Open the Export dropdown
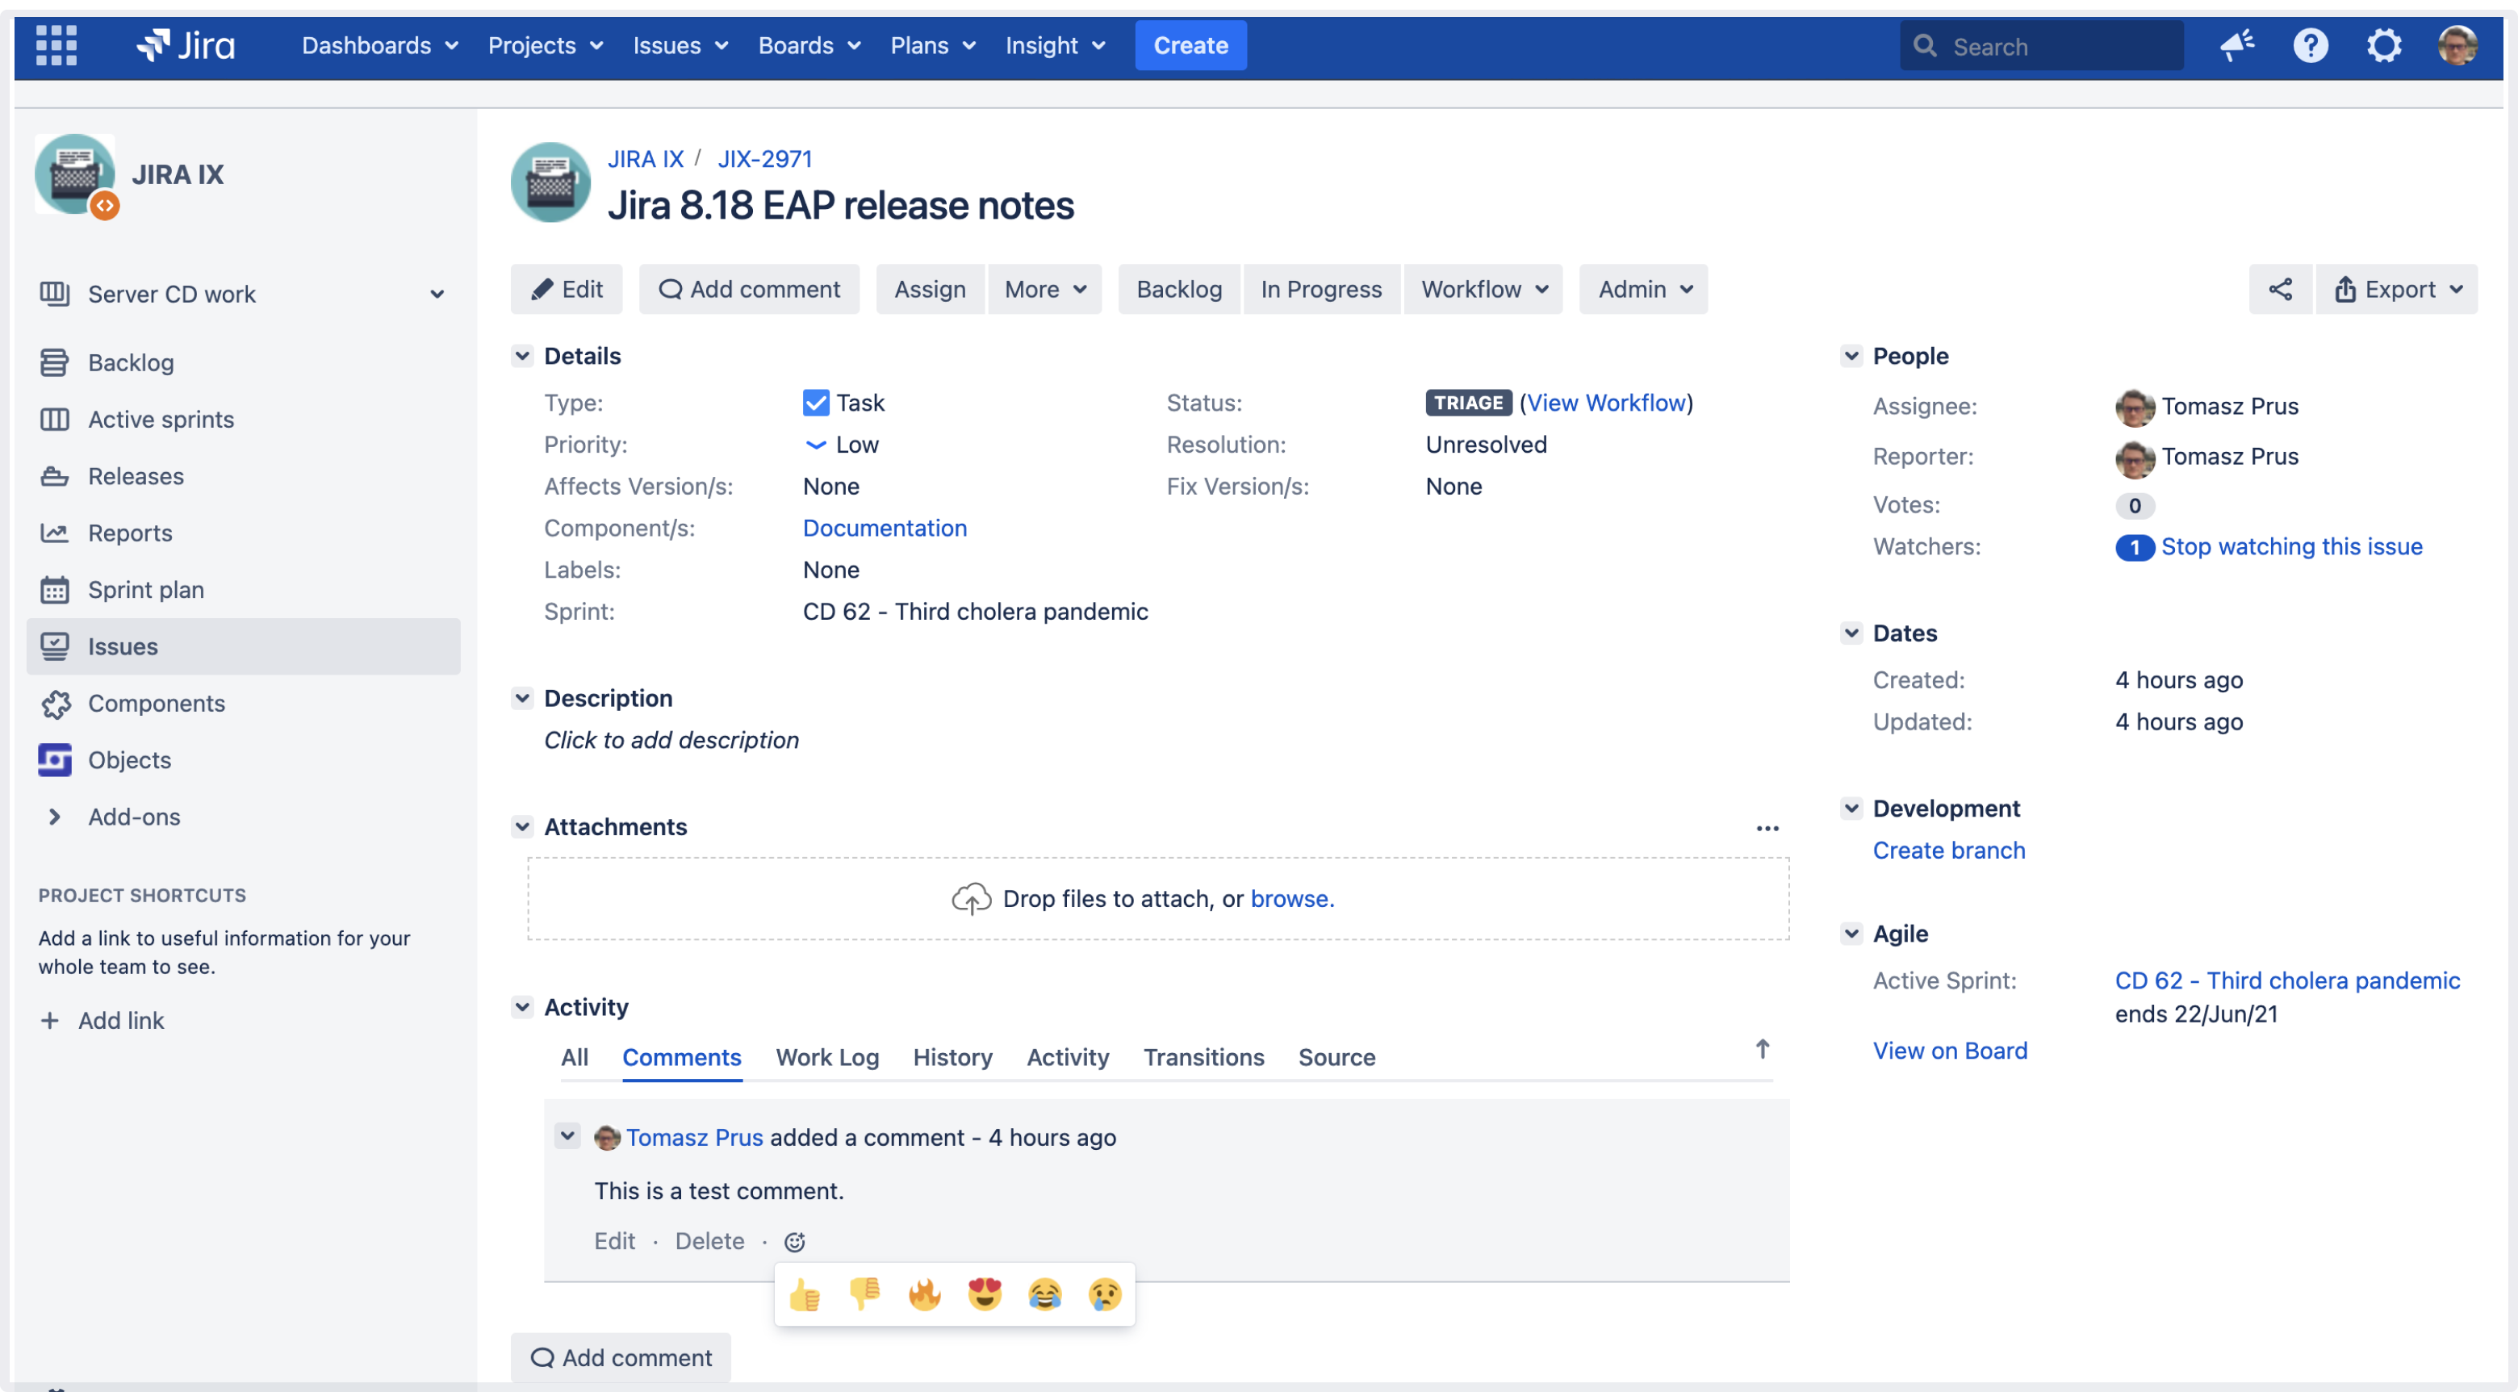 pos(2396,288)
